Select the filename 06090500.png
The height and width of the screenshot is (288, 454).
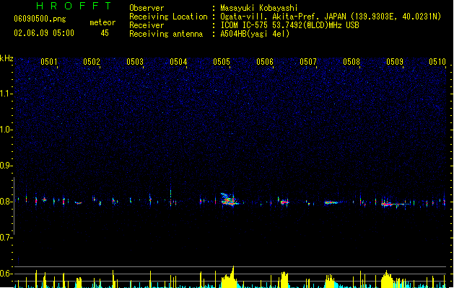(x=40, y=19)
